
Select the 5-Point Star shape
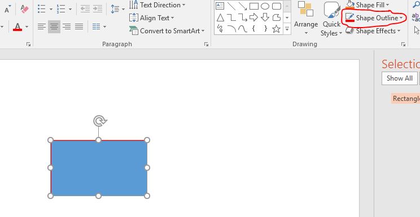276,28
